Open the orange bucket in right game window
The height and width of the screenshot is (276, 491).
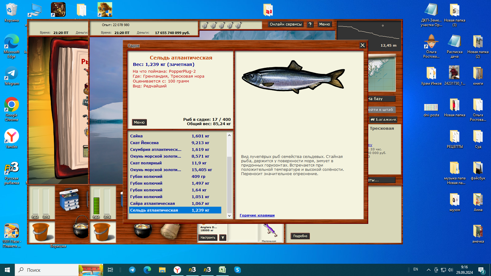(102, 232)
